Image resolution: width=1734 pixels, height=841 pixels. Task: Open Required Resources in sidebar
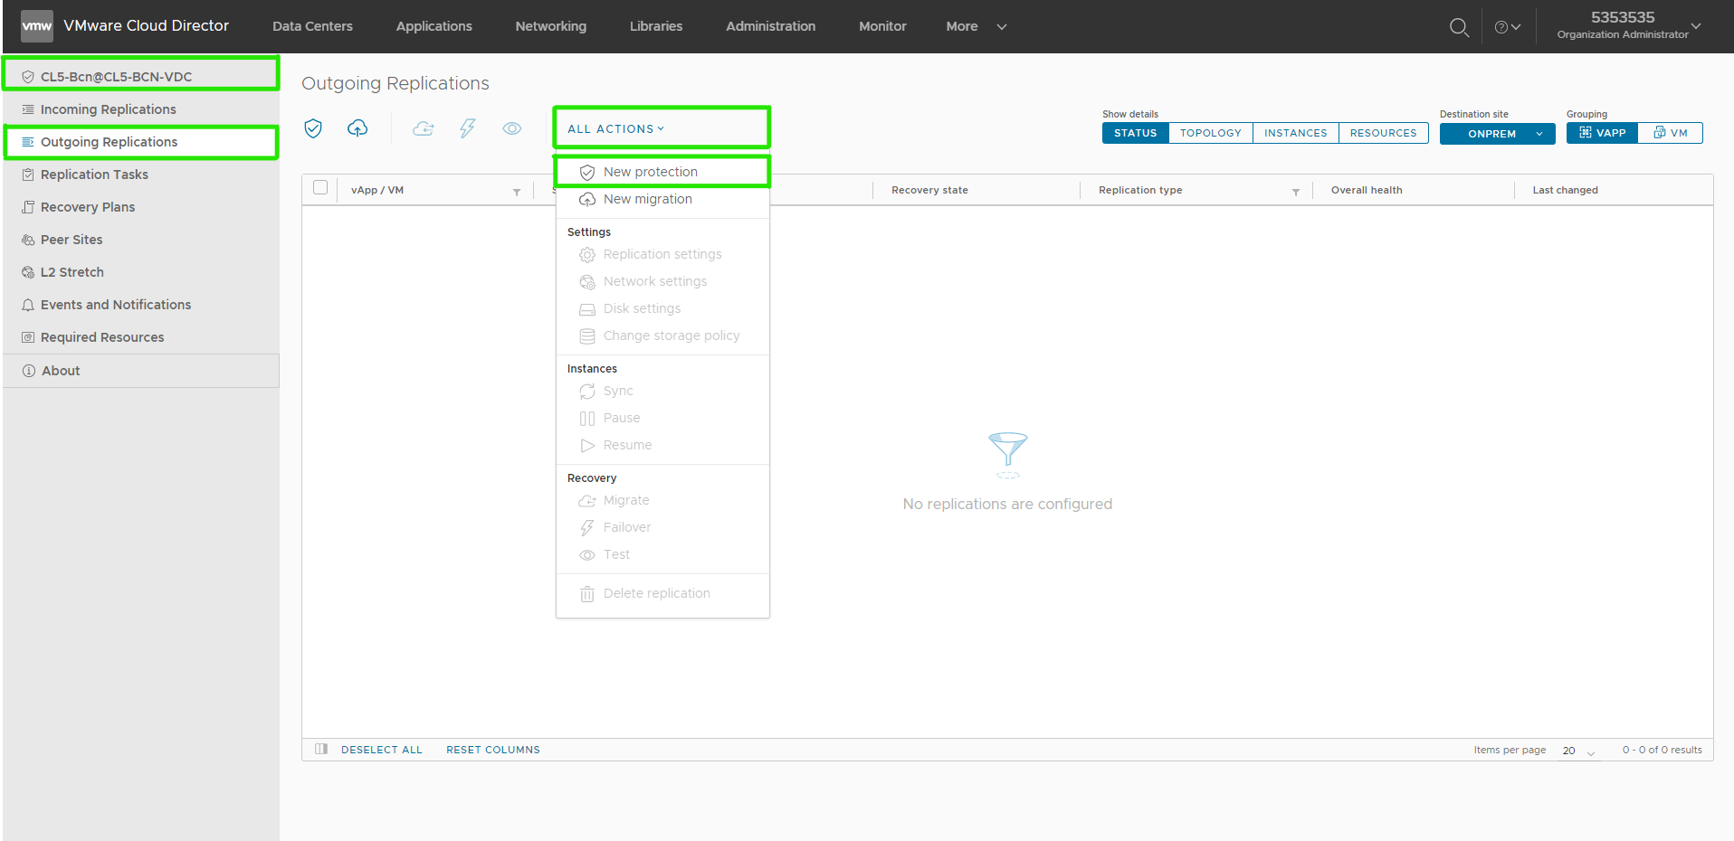coord(141,337)
